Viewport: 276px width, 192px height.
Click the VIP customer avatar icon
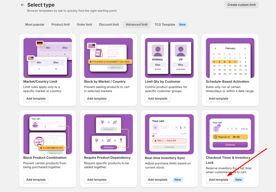pyautogui.click(x=181, y=50)
